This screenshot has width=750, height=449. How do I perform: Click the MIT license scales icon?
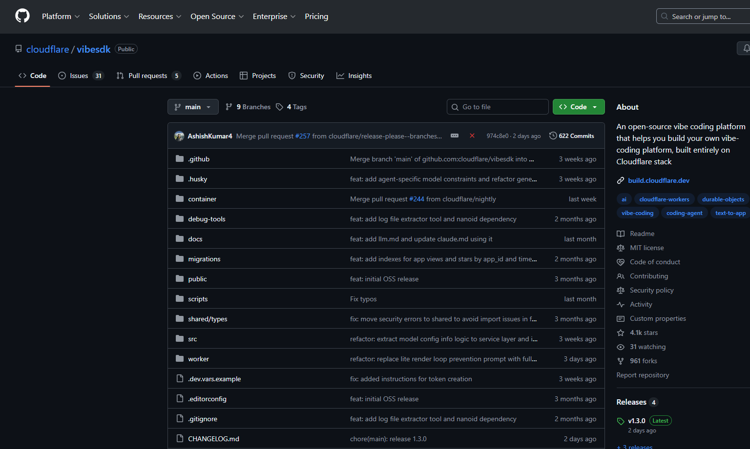[x=621, y=248]
